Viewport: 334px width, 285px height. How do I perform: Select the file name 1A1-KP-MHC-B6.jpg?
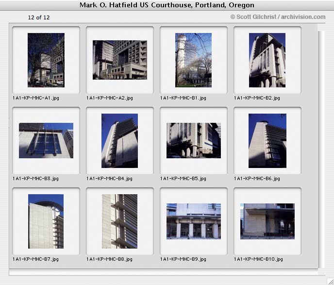(257, 179)
